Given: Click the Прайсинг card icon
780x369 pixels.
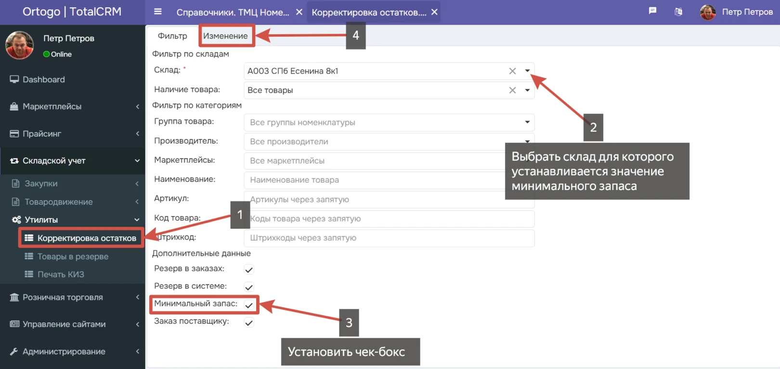Looking at the screenshot, I should (14, 134).
